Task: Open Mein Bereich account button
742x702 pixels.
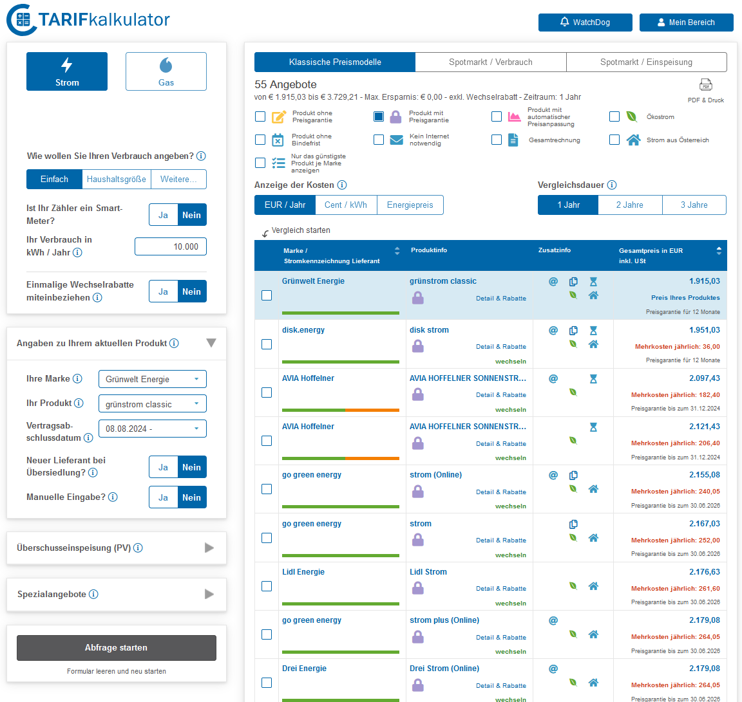Action: tap(686, 23)
